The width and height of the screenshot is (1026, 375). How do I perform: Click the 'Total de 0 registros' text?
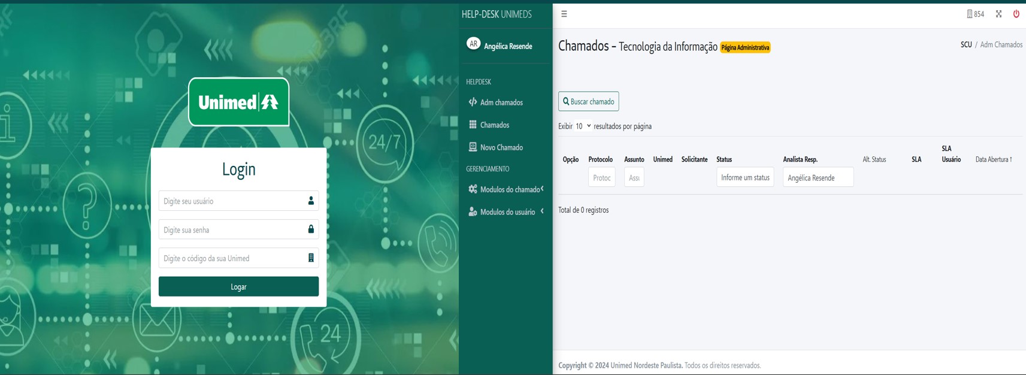pos(583,210)
